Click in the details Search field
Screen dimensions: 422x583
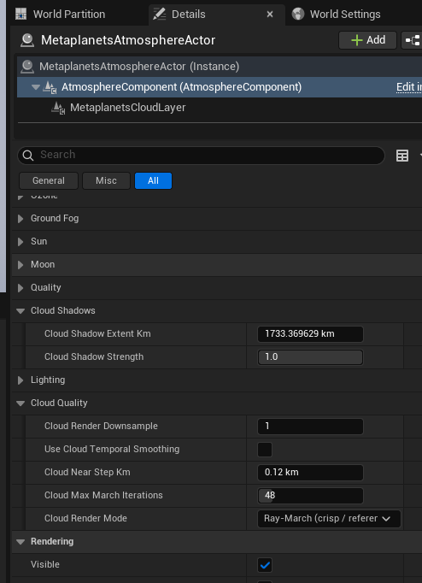[x=201, y=155]
